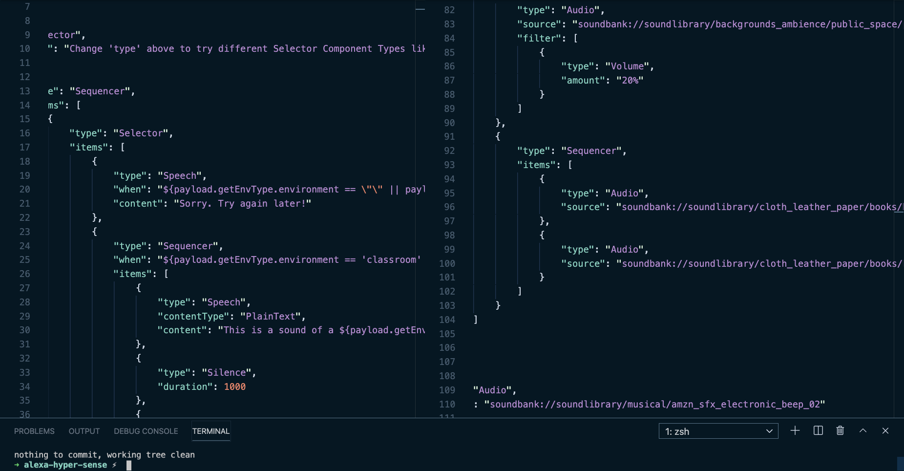
Task: Click "Sequencer" value on line 92
Action: pyautogui.click(x=591, y=150)
